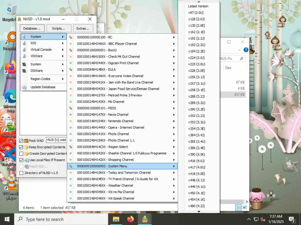
Task: Open the notification center icon
Action: click(292, 219)
